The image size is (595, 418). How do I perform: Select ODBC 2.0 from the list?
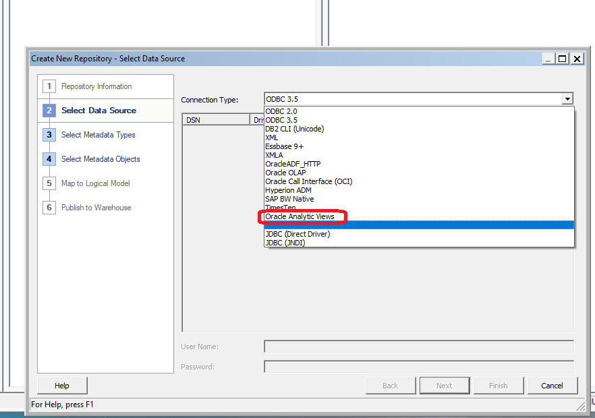(x=419, y=111)
